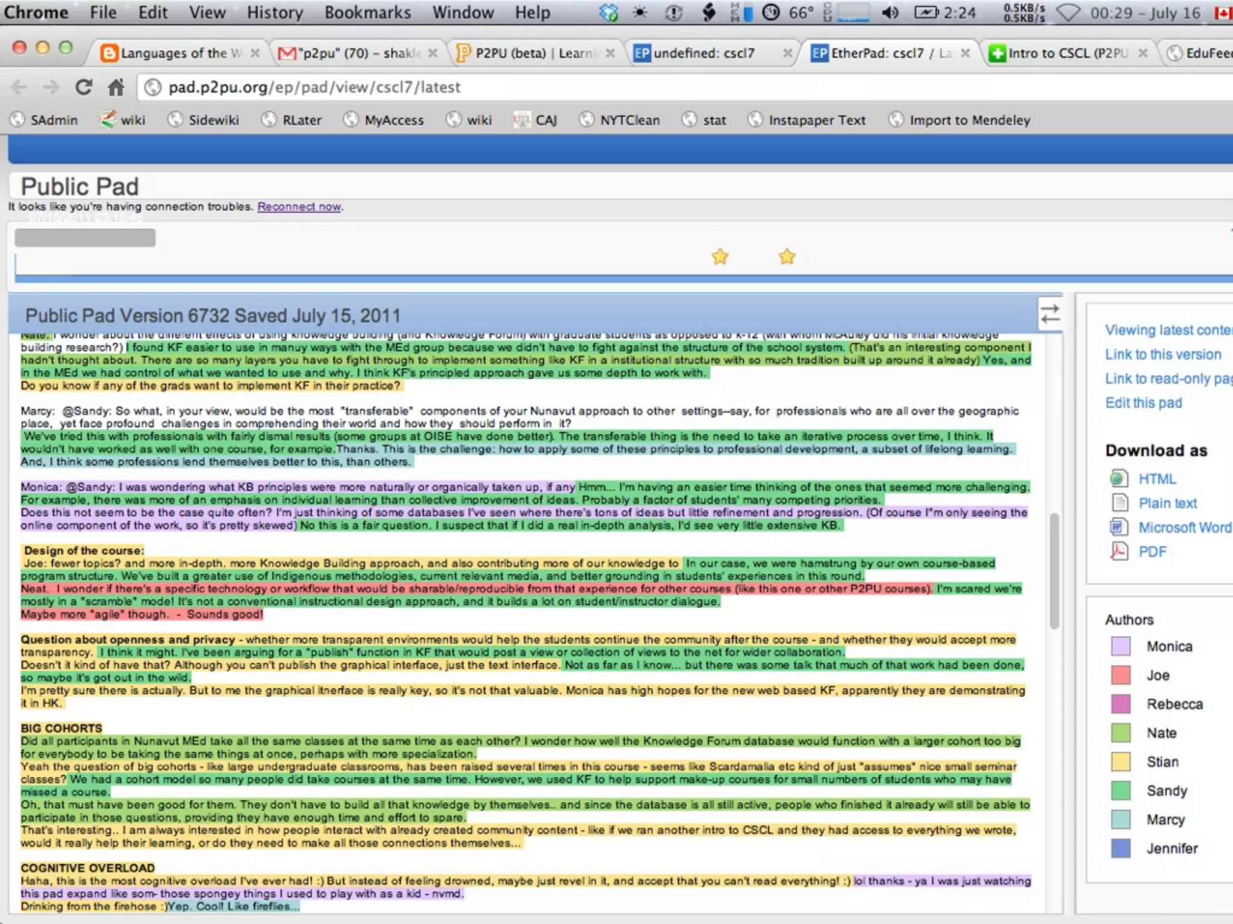Download as Microsoft Word icon
Image resolution: width=1233 pixels, height=924 pixels.
pos(1119,528)
